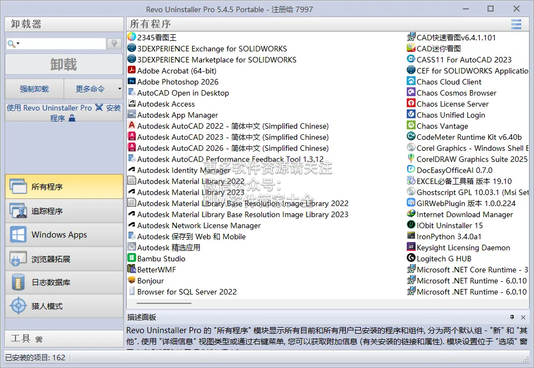Select the Chaos Vantage icon
Image resolution: width=534 pixels, height=368 pixels.
pos(411,125)
